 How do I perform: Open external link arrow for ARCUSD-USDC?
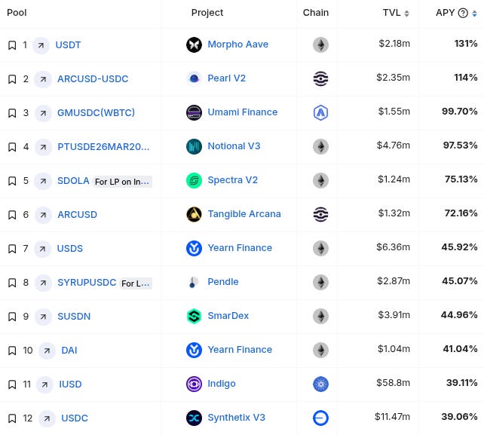click(x=43, y=79)
